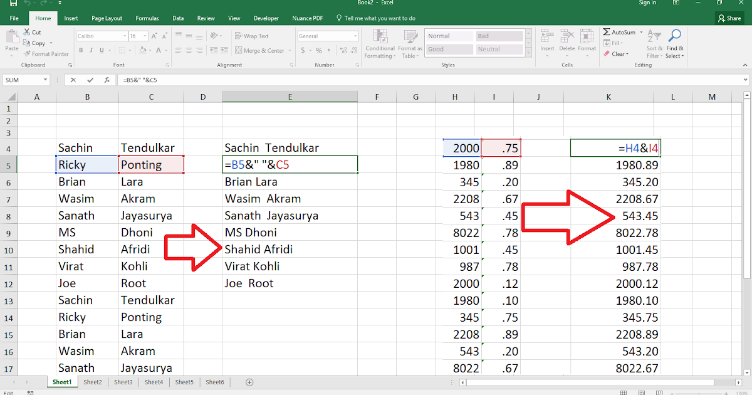Viewport: 752px width, 395px height.
Task: Open the font size 16 dropdown
Action: (145, 36)
